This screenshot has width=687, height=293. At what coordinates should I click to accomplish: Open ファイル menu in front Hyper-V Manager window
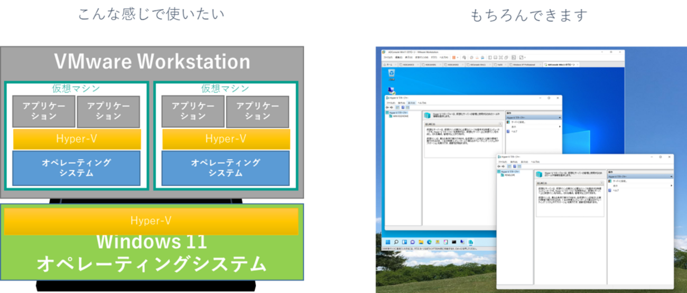tap(502, 162)
